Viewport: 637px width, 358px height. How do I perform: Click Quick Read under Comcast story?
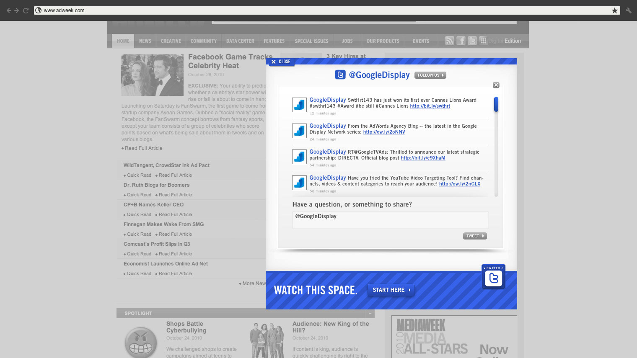click(139, 254)
